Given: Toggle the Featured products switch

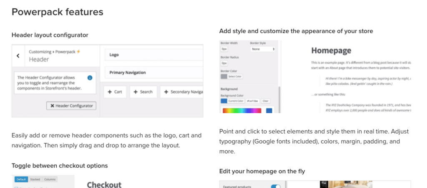Looking at the screenshot, I should (276, 186).
